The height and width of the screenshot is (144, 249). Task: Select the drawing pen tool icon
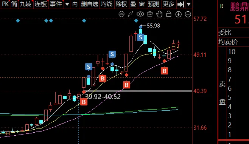131,14
